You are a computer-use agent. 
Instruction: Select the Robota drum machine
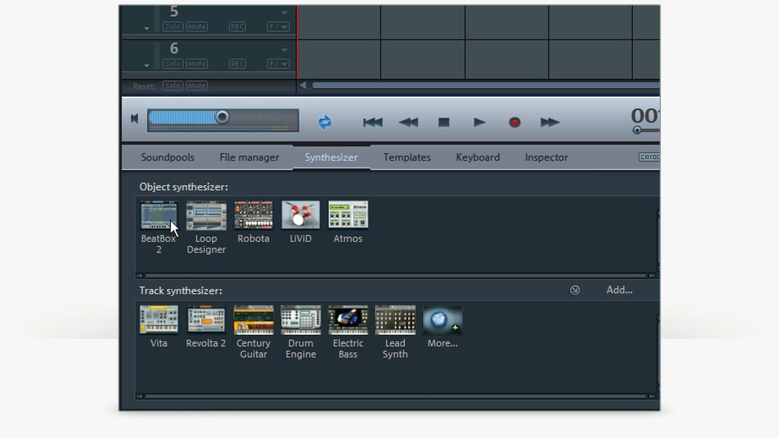tap(253, 215)
